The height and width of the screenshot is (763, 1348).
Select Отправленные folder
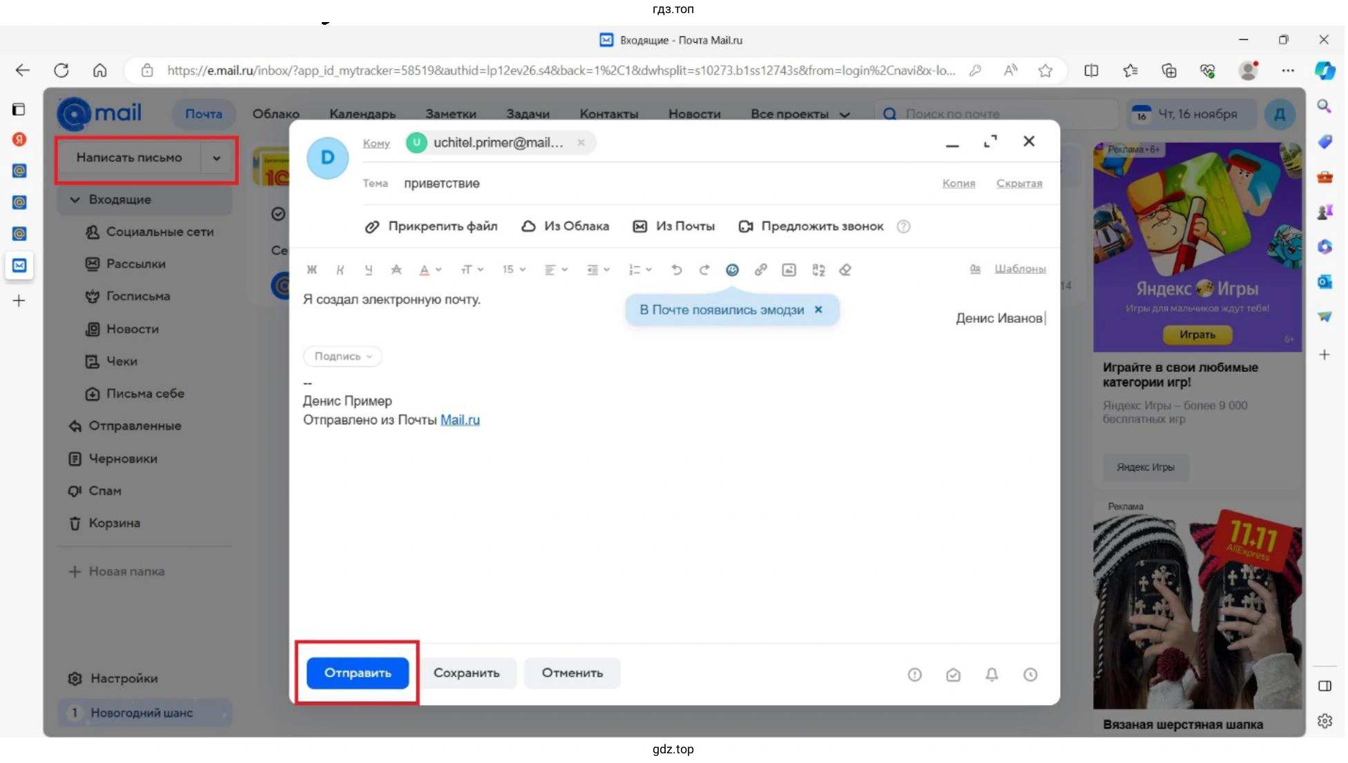pos(135,426)
